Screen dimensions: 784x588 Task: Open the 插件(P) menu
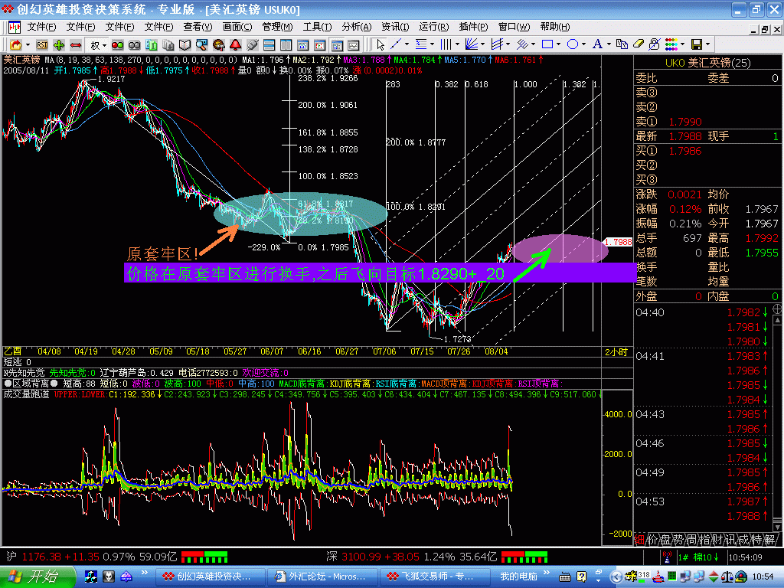(473, 27)
